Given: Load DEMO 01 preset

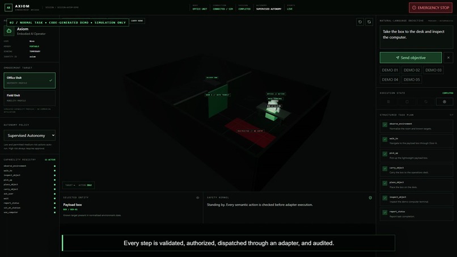Looking at the screenshot, I should click(390, 70).
